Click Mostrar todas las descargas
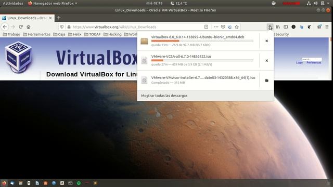 tap(164, 96)
